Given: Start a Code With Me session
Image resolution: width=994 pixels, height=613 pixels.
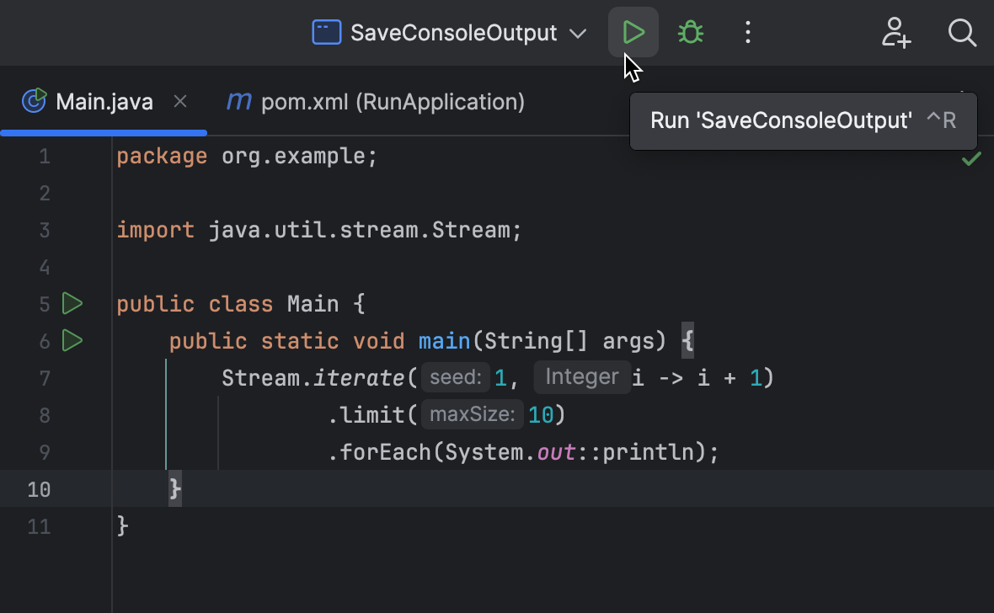Looking at the screenshot, I should pos(896,32).
